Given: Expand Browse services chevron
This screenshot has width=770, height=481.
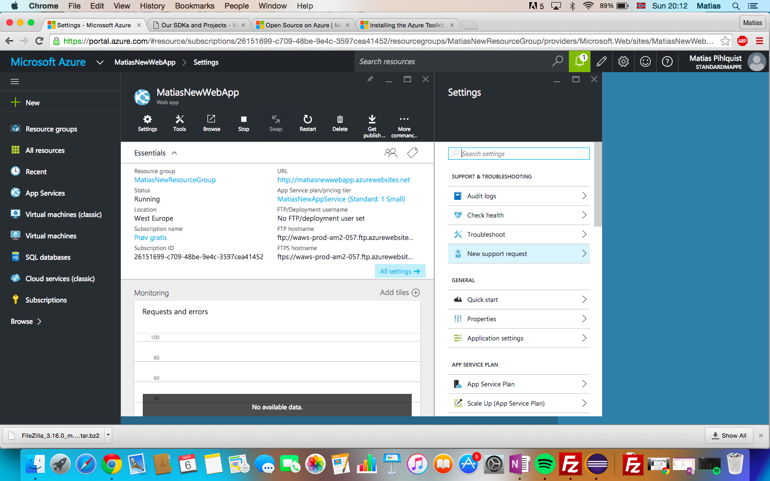Looking at the screenshot, I should coord(39,321).
